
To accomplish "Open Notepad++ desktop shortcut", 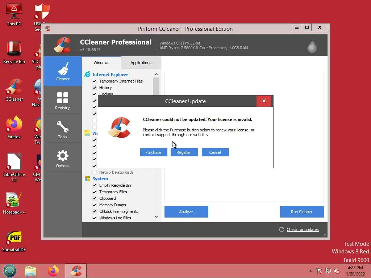I will [14, 203].
